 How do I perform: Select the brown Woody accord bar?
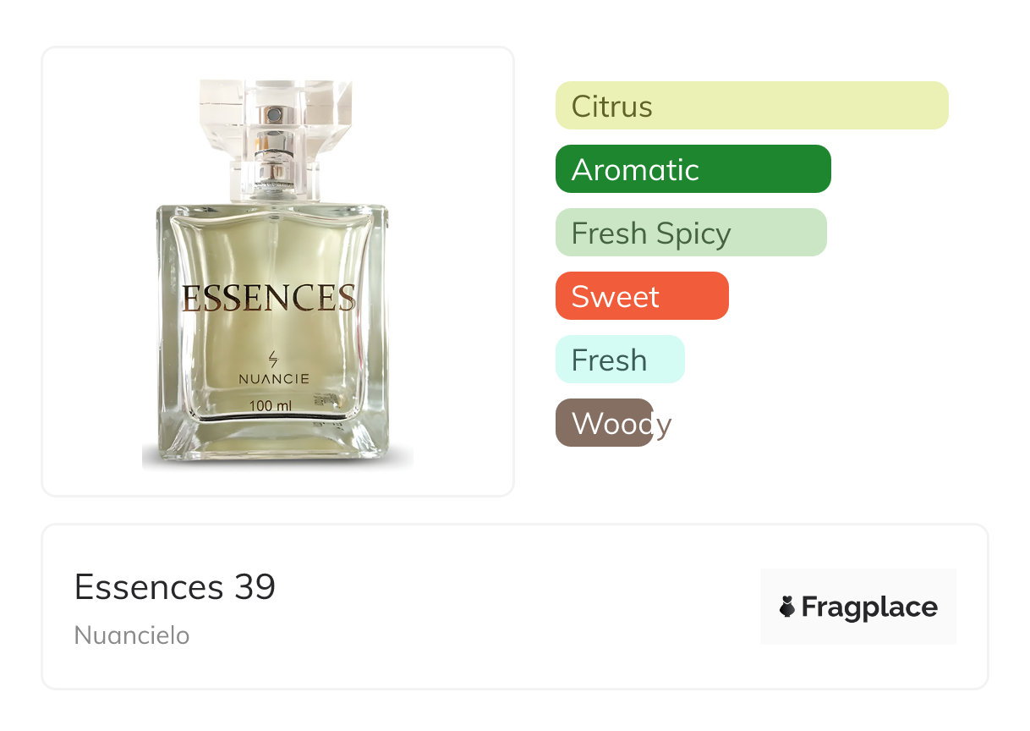tap(604, 423)
